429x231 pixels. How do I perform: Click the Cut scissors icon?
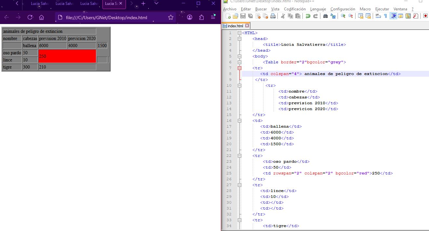coord(283,16)
